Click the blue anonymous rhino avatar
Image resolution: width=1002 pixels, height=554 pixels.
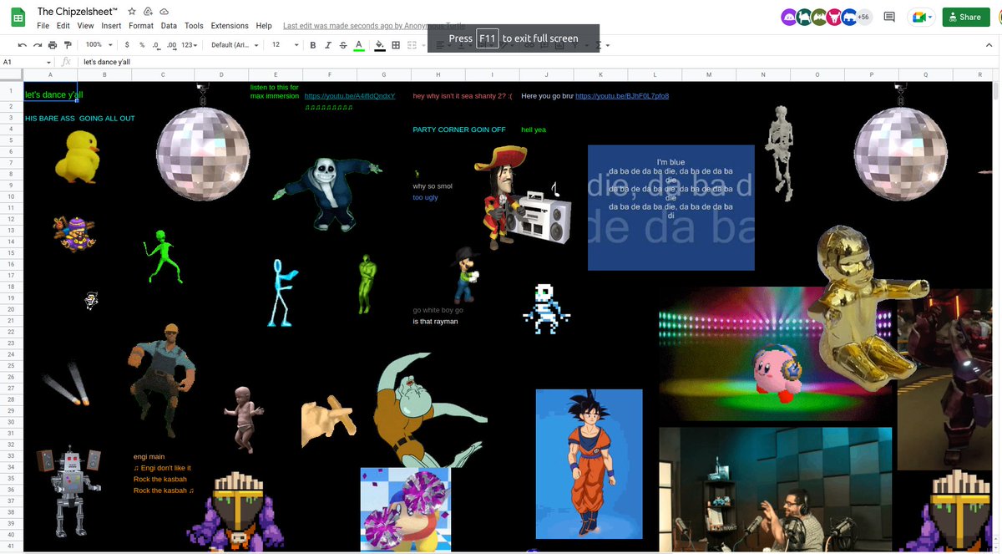849,17
